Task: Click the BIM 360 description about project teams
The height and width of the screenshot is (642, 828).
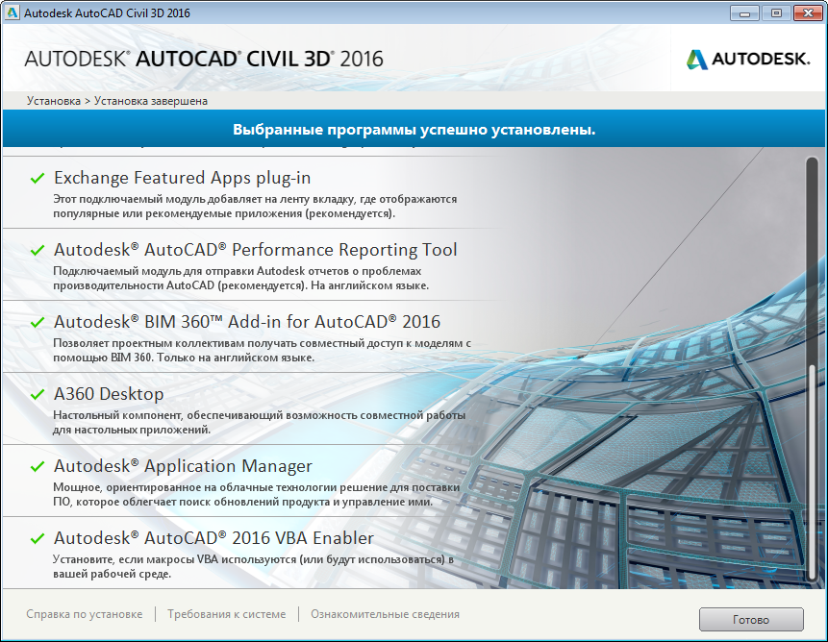Action: click(262, 350)
